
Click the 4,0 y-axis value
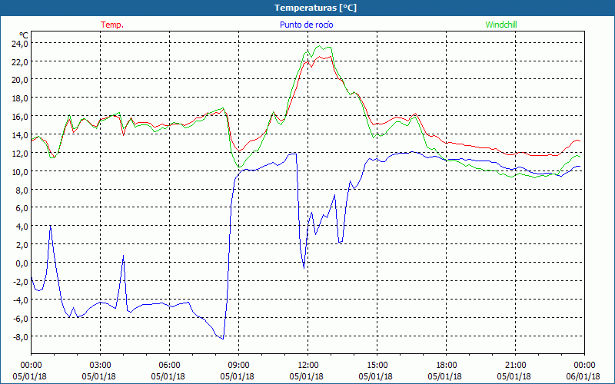22,227
